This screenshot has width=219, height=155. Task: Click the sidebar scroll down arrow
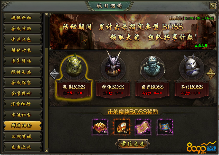tap(46, 150)
